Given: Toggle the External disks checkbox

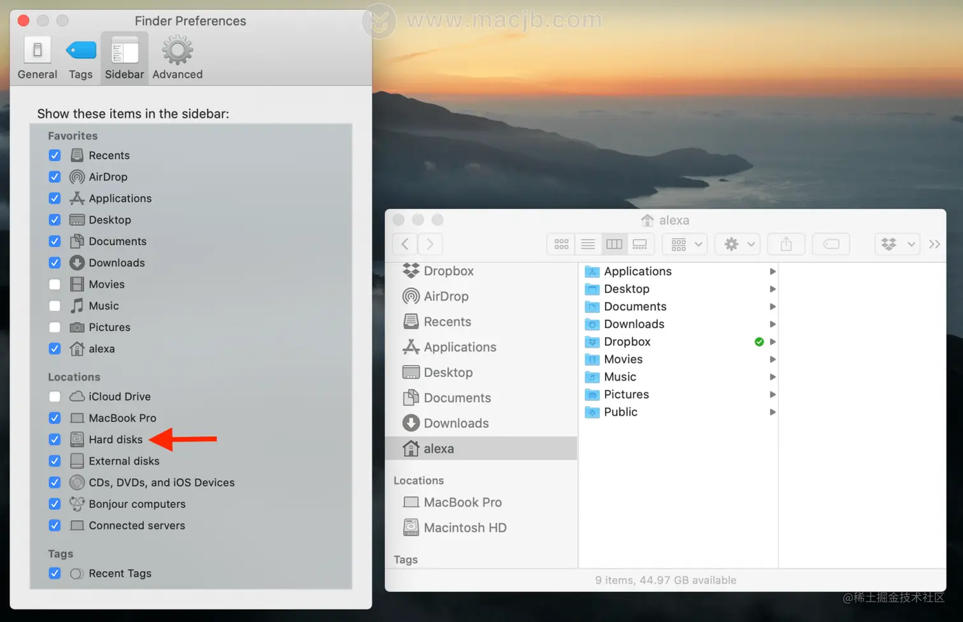Looking at the screenshot, I should click(55, 461).
